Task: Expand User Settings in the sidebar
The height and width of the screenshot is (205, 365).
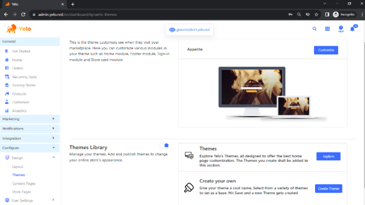Action: 30,200
